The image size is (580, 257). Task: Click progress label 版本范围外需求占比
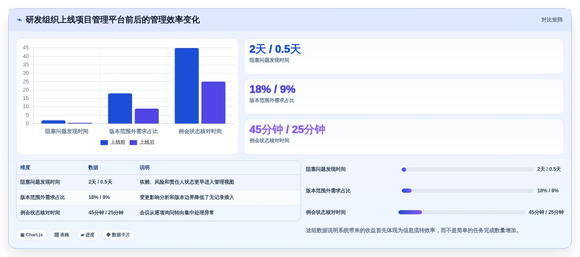click(x=328, y=191)
